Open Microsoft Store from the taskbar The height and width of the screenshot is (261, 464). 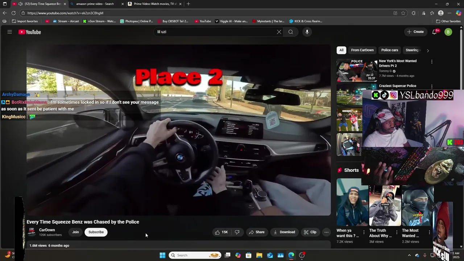click(248, 255)
